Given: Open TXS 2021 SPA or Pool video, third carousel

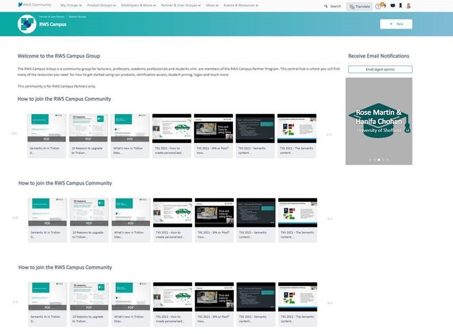Looking at the screenshot, I should click(x=214, y=304).
